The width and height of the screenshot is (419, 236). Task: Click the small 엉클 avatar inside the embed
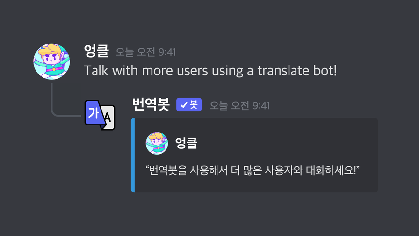tap(157, 143)
